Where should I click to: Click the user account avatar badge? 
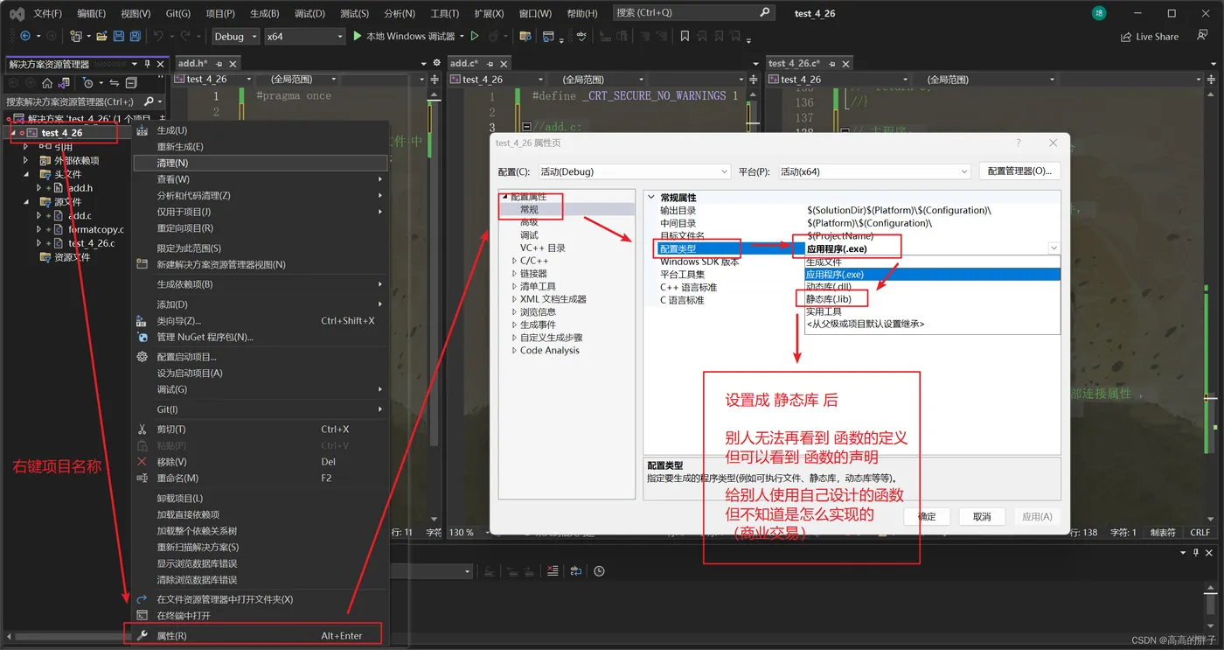(1099, 13)
